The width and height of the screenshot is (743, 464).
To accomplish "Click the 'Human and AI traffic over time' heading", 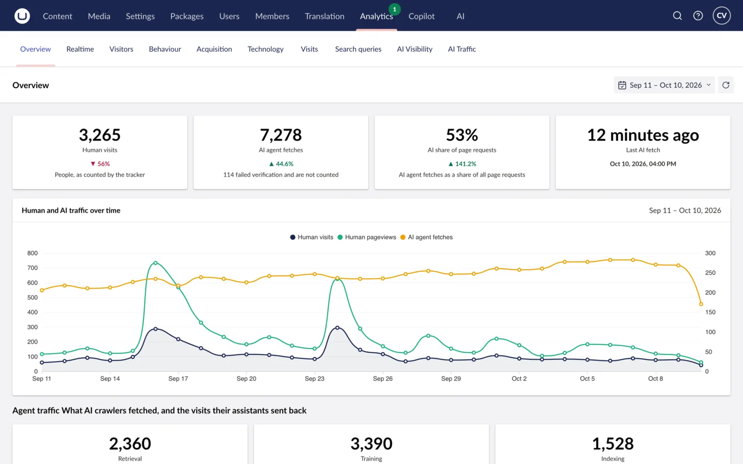I will pos(71,210).
